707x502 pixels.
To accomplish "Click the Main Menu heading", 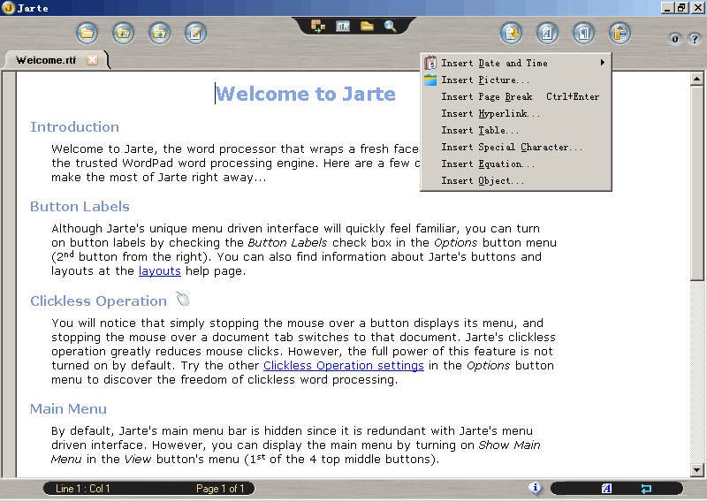I will pyautogui.click(x=69, y=408).
